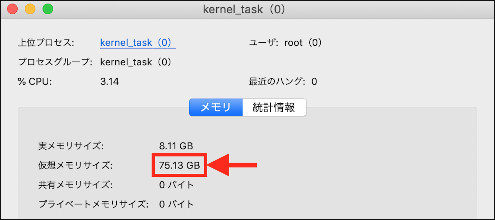Select the highlighted 75.13 GB virtual memory value
The image size is (495, 220).
179,165
